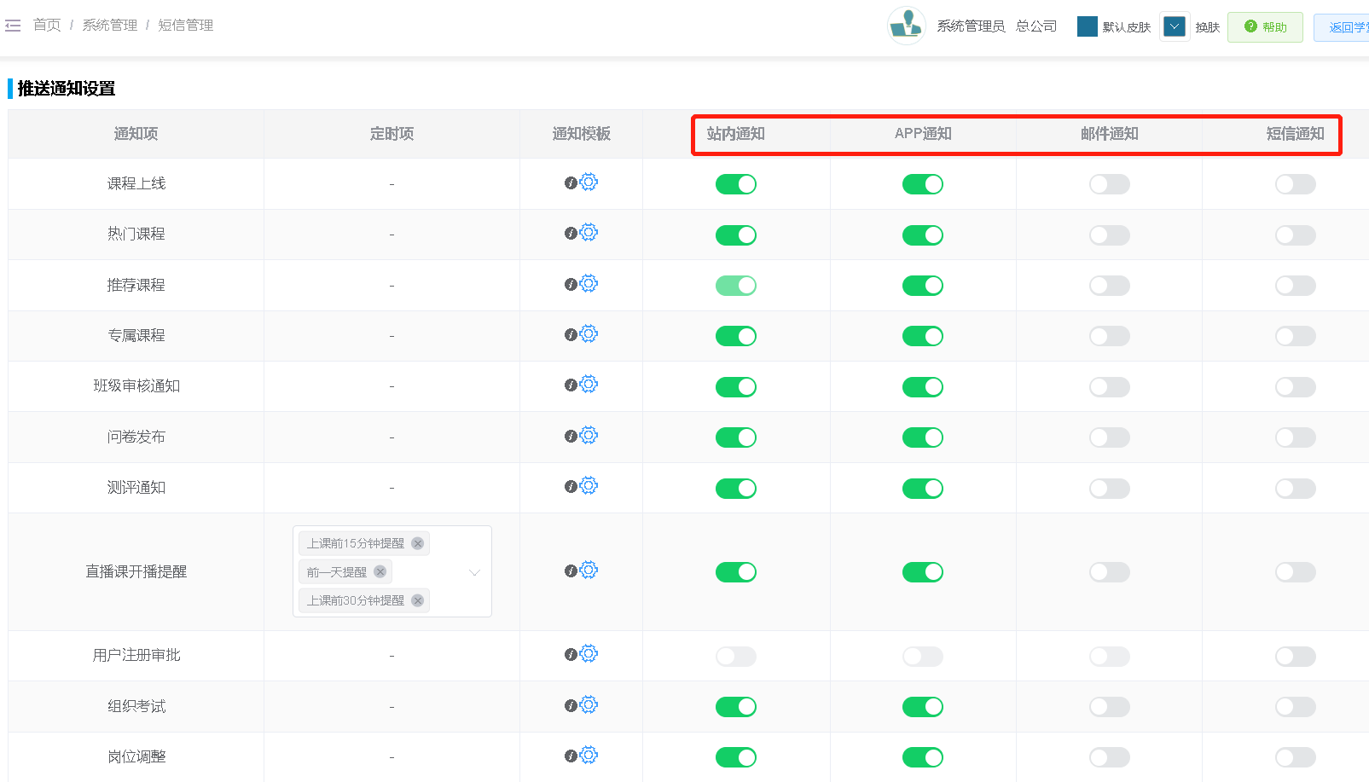1369x782 pixels.
Task: Expand the 直播课开播提醒 timing dropdown arrow
Action: point(475,572)
